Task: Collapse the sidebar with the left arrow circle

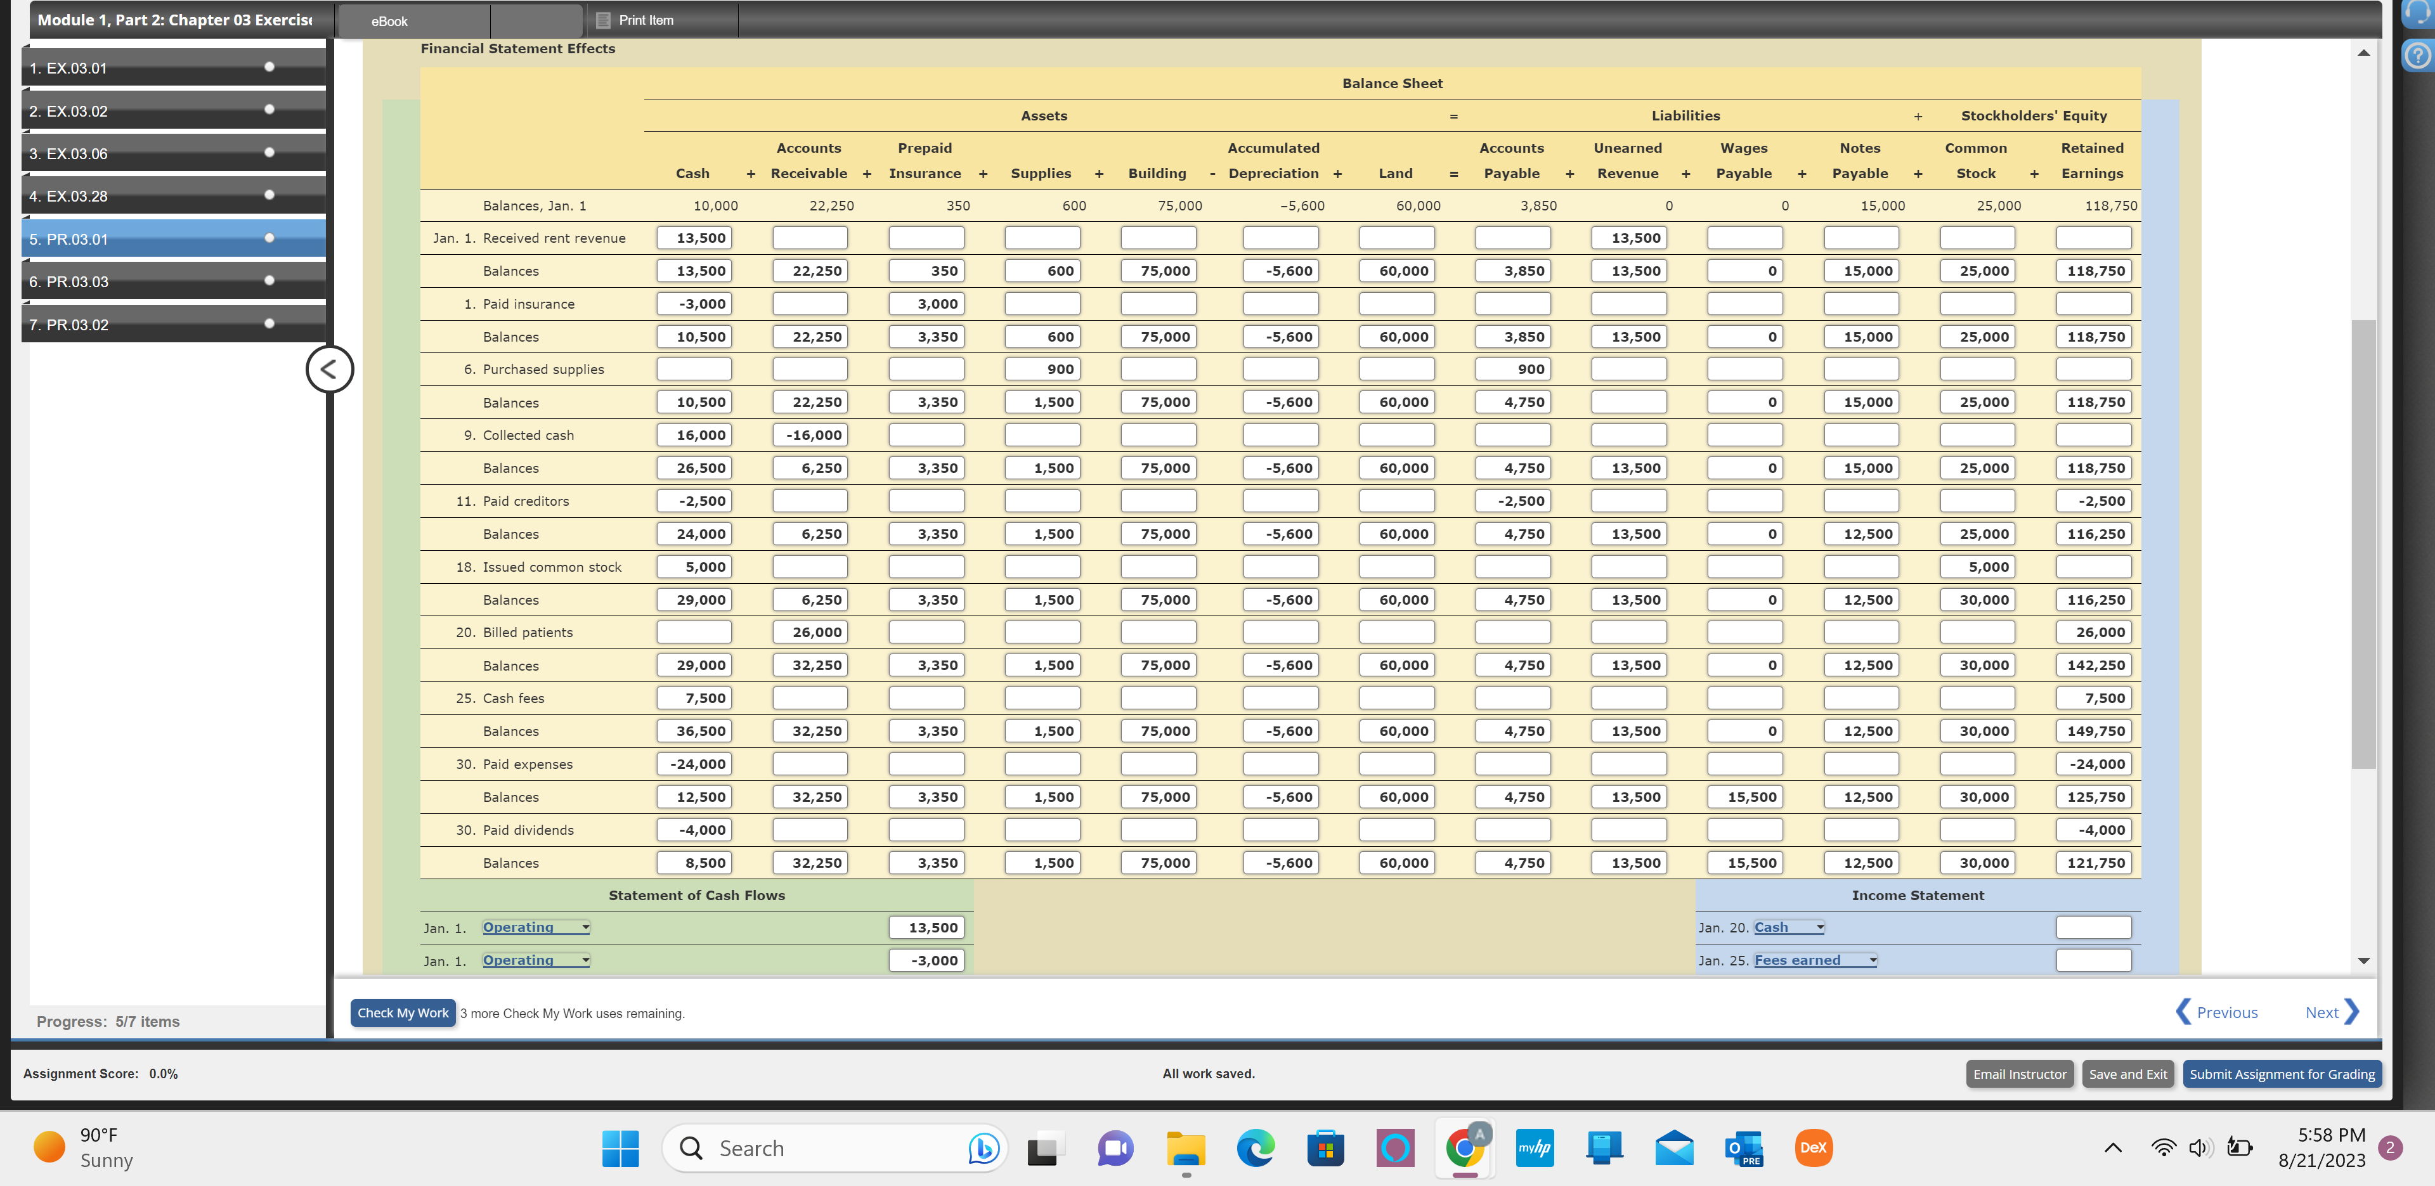Action: [329, 368]
